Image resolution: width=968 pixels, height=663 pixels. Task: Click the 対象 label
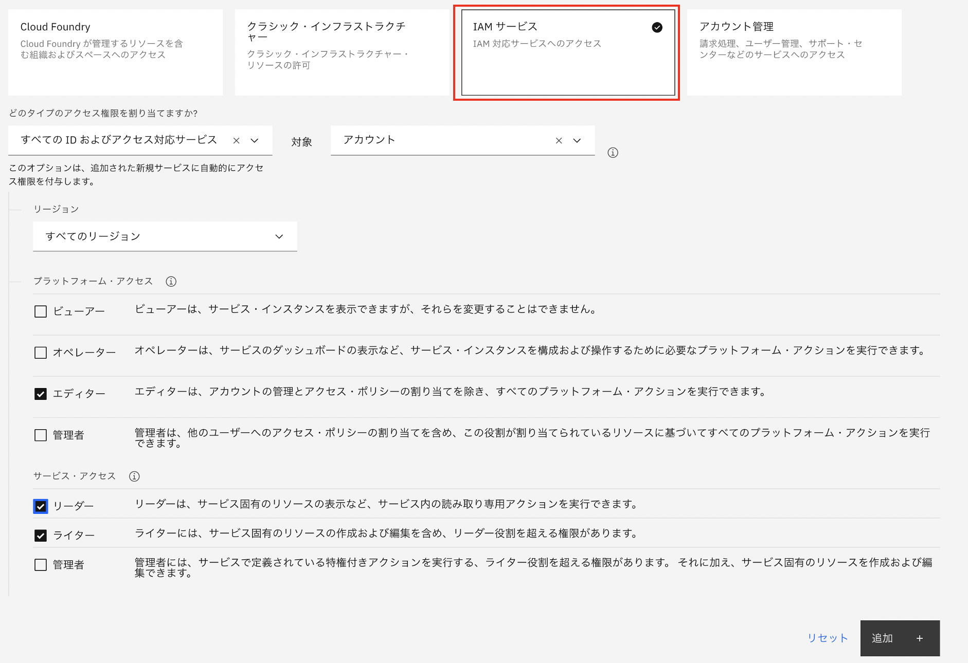pos(301,142)
